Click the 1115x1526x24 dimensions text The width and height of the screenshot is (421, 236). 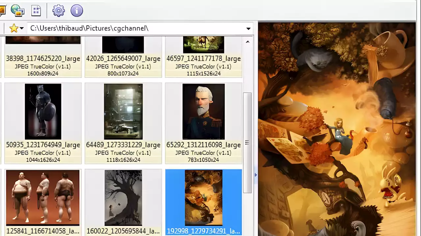[x=204, y=73]
